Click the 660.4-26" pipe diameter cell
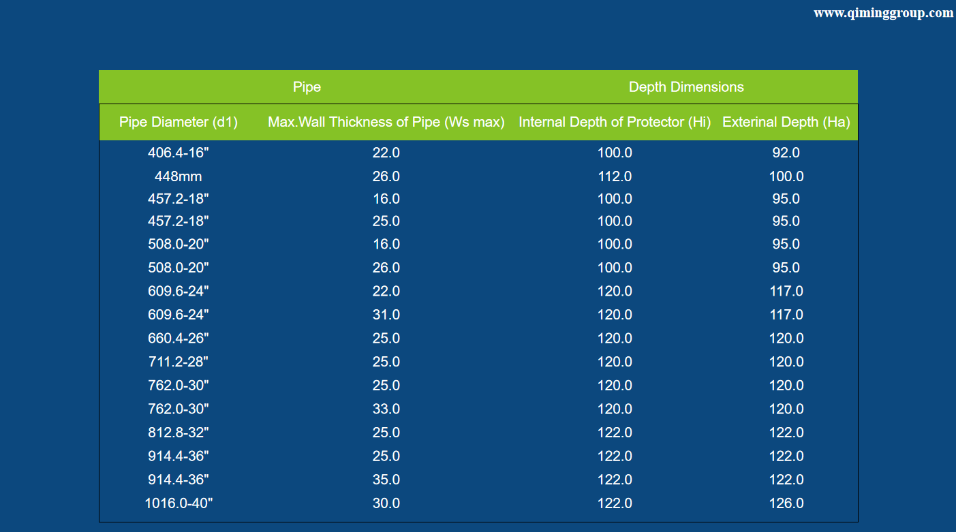 179,339
